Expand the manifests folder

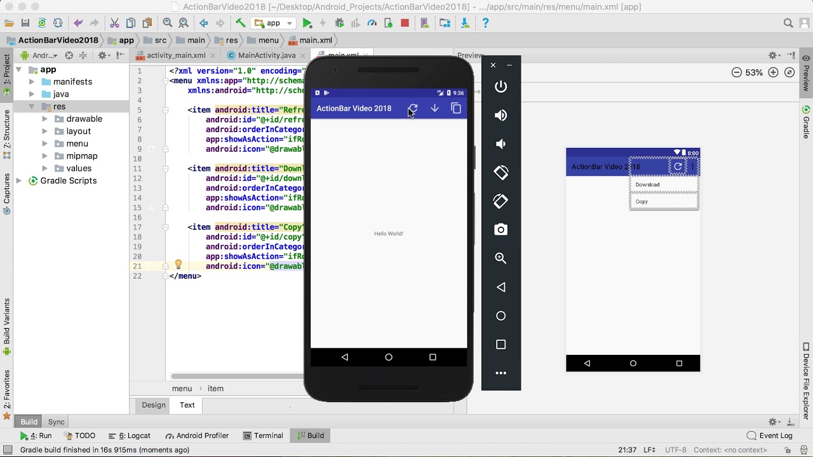(32, 82)
